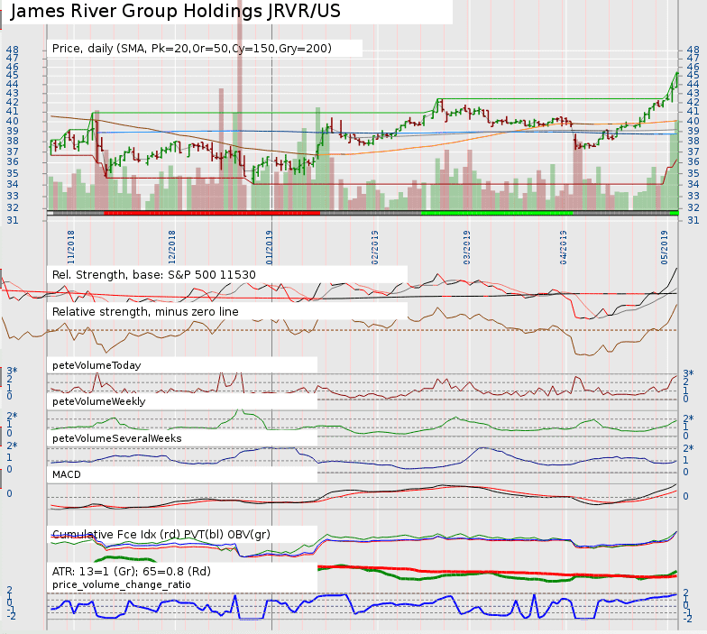Click the 01/2019 date label on time axis

click(x=269, y=247)
